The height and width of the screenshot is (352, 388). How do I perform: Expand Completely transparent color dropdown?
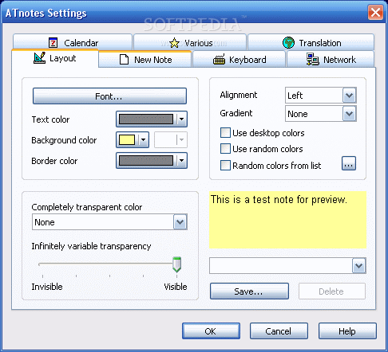coord(180,222)
